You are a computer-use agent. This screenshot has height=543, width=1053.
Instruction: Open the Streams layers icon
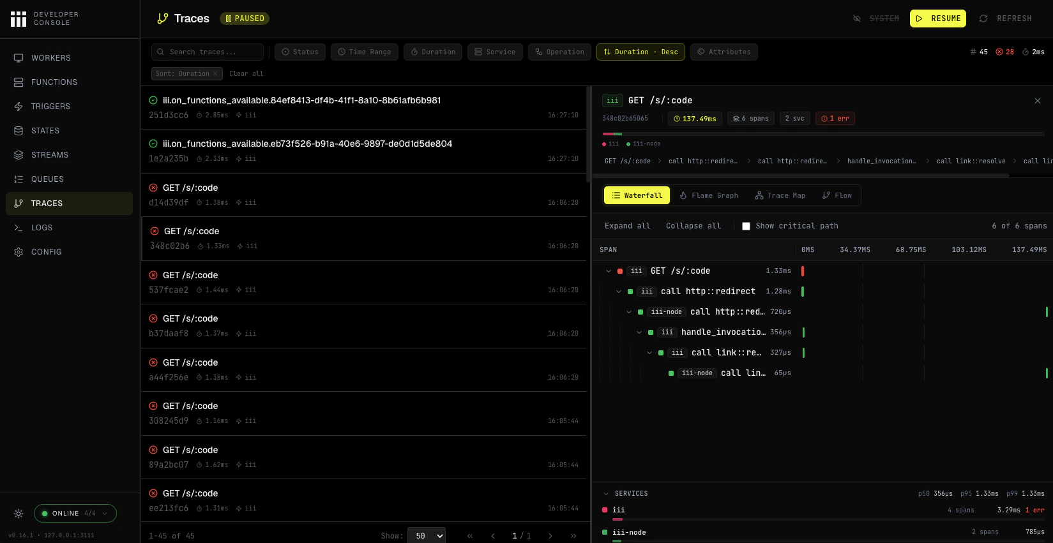[19, 155]
